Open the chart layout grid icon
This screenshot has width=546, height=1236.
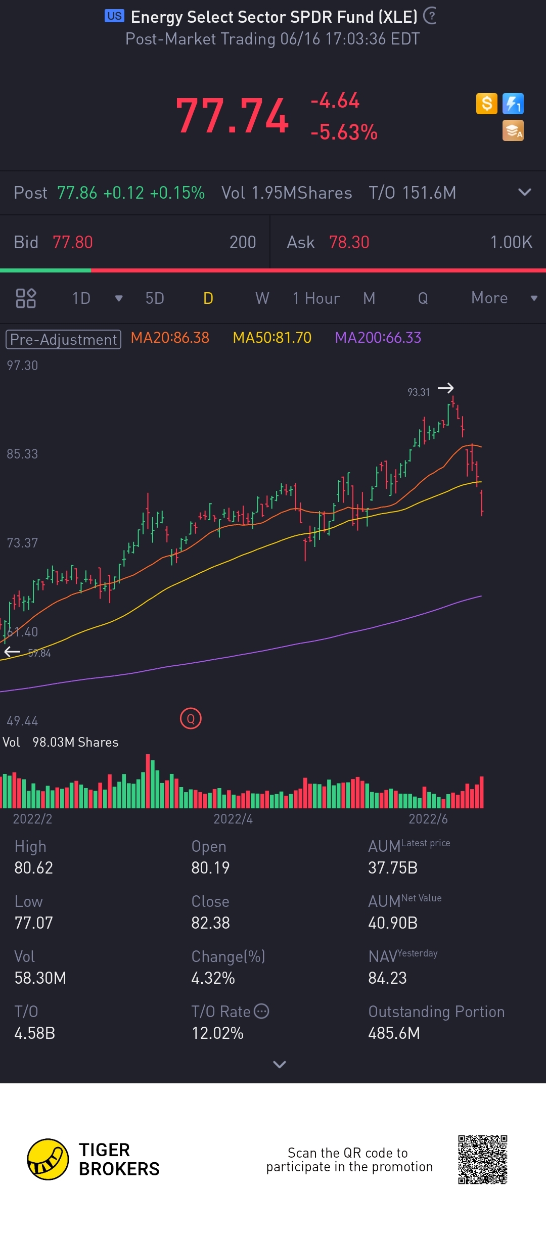point(26,298)
